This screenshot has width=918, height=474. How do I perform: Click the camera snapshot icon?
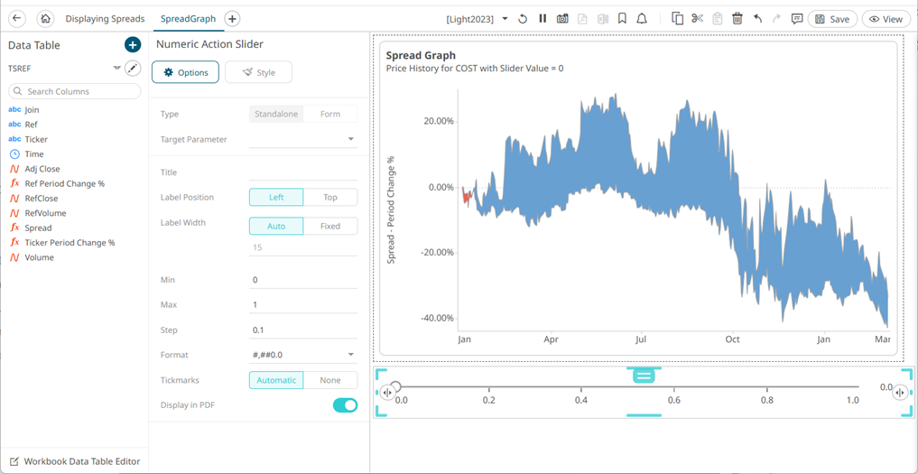tap(562, 19)
